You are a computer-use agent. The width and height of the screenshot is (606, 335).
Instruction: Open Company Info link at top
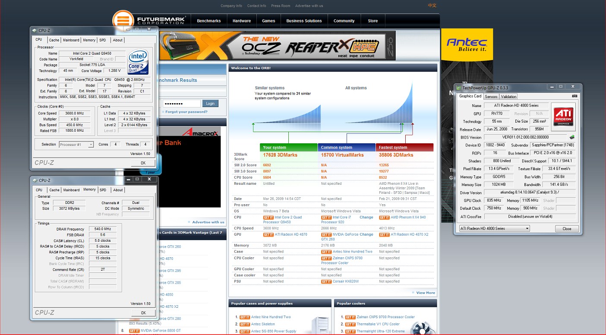tap(231, 6)
